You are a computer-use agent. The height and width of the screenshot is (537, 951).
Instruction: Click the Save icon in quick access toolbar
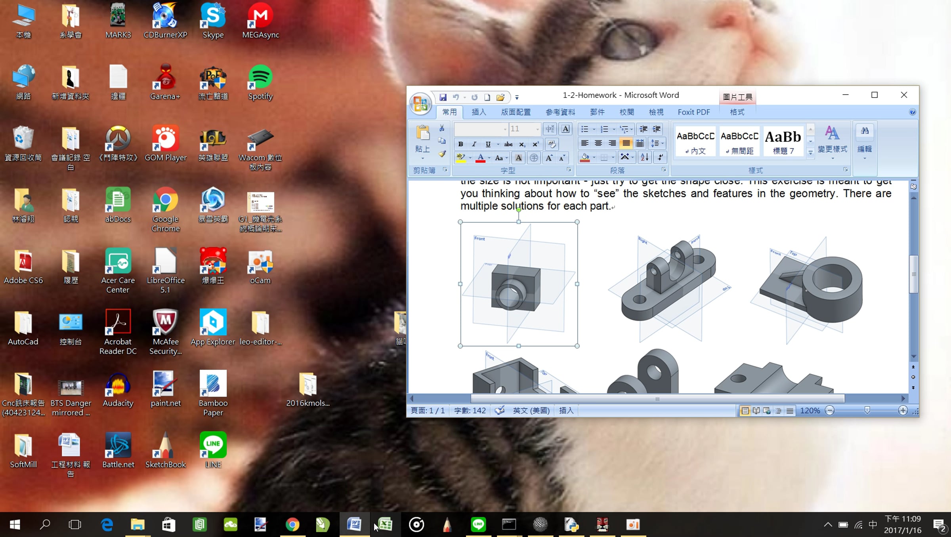point(443,97)
